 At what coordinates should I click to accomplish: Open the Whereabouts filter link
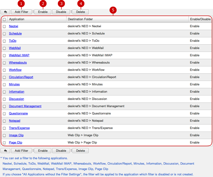pos(18,62)
